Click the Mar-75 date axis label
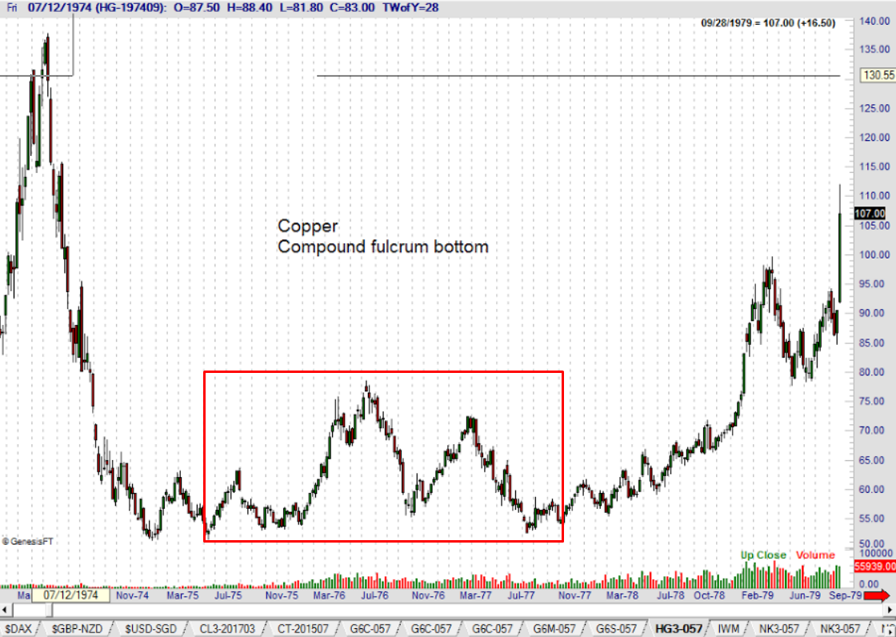 point(183,595)
